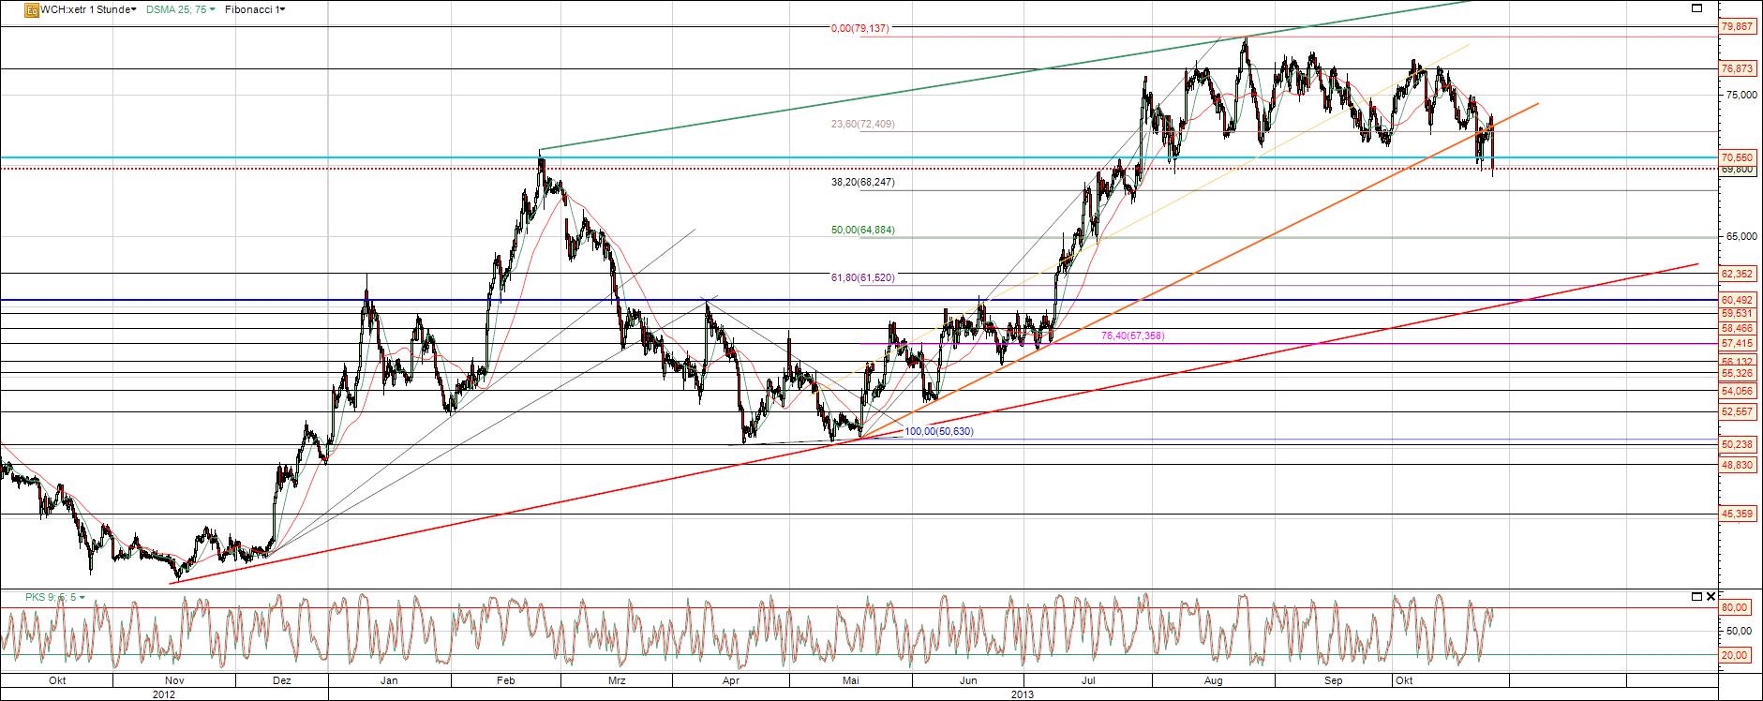Screen dimensions: 1763x701
Task: Click the orange Eq instrument icon
Action: [31, 9]
